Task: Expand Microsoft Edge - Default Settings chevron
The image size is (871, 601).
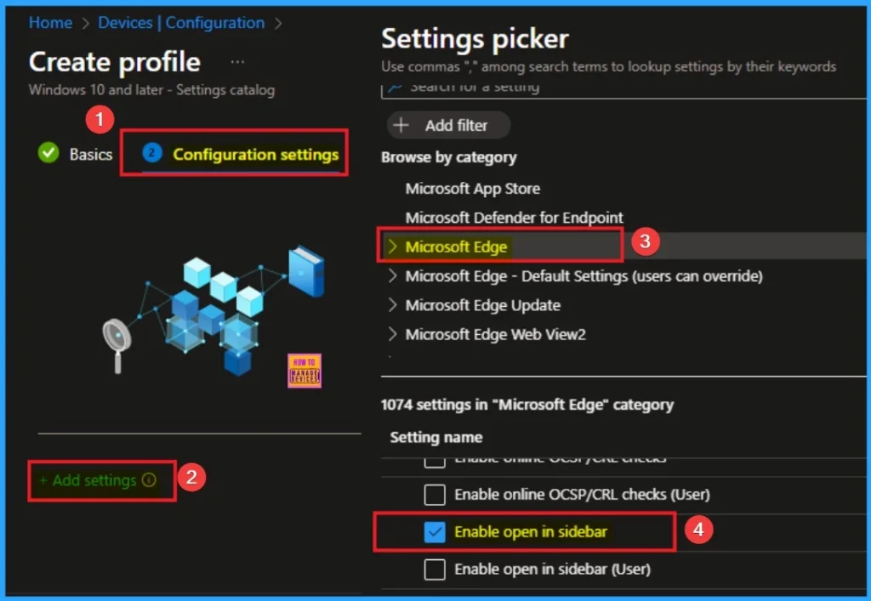Action: [392, 275]
